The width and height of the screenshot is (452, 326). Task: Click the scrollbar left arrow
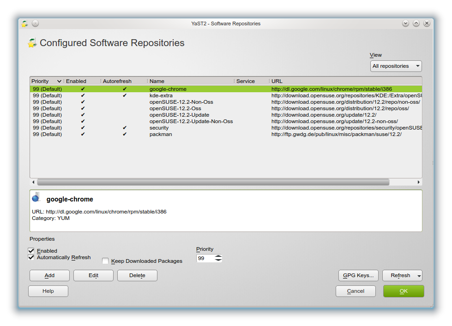point(33,182)
